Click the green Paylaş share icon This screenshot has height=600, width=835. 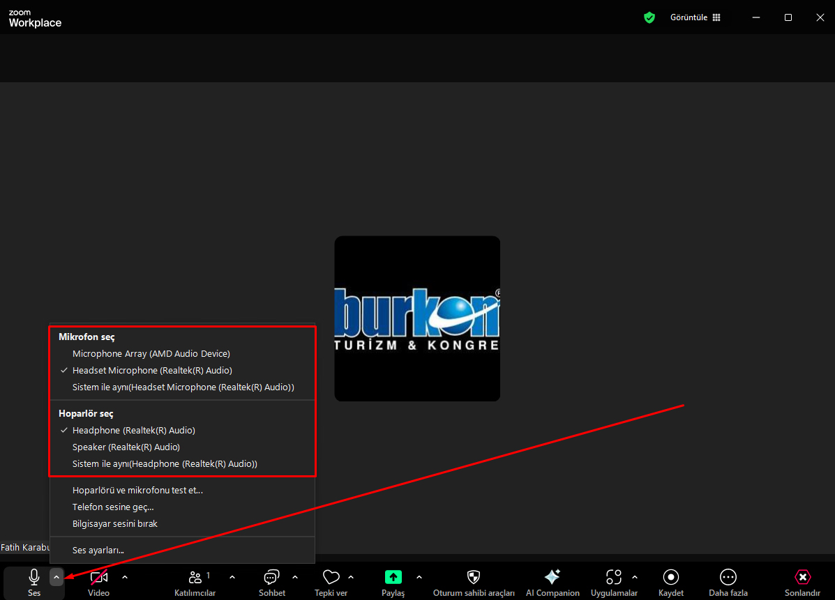click(x=393, y=578)
